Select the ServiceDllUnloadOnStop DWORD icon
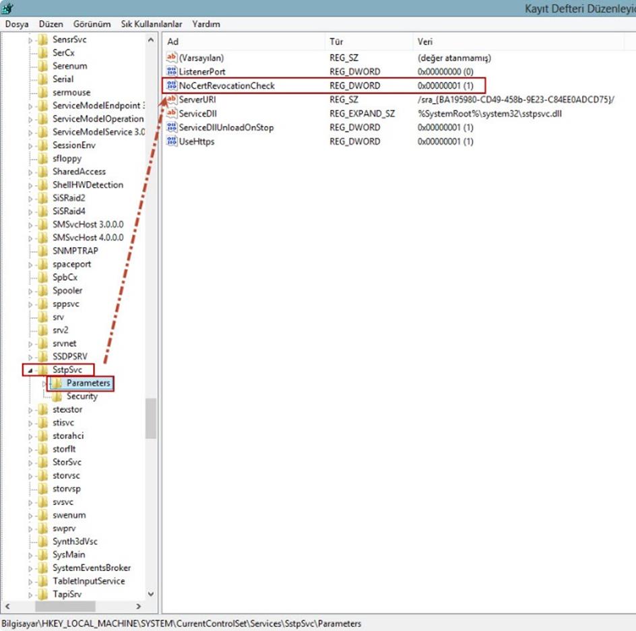 coord(172,127)
